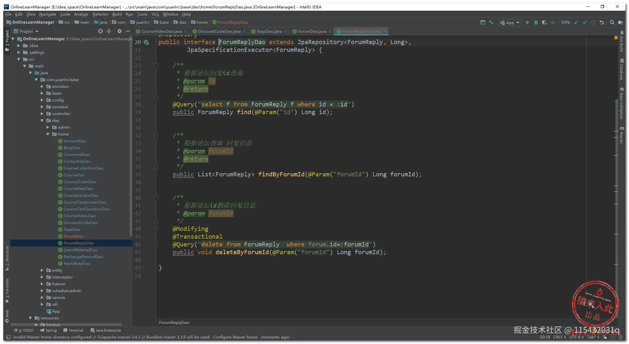
Task: Open the Ant Build side panel
Action: pyautogui.click(x=622, y=41)
